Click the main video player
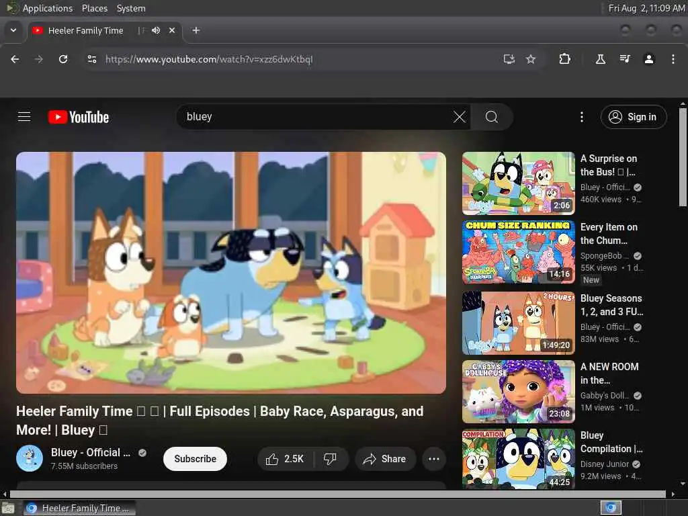This screenshot has height=516, width=688. point(231,273)
